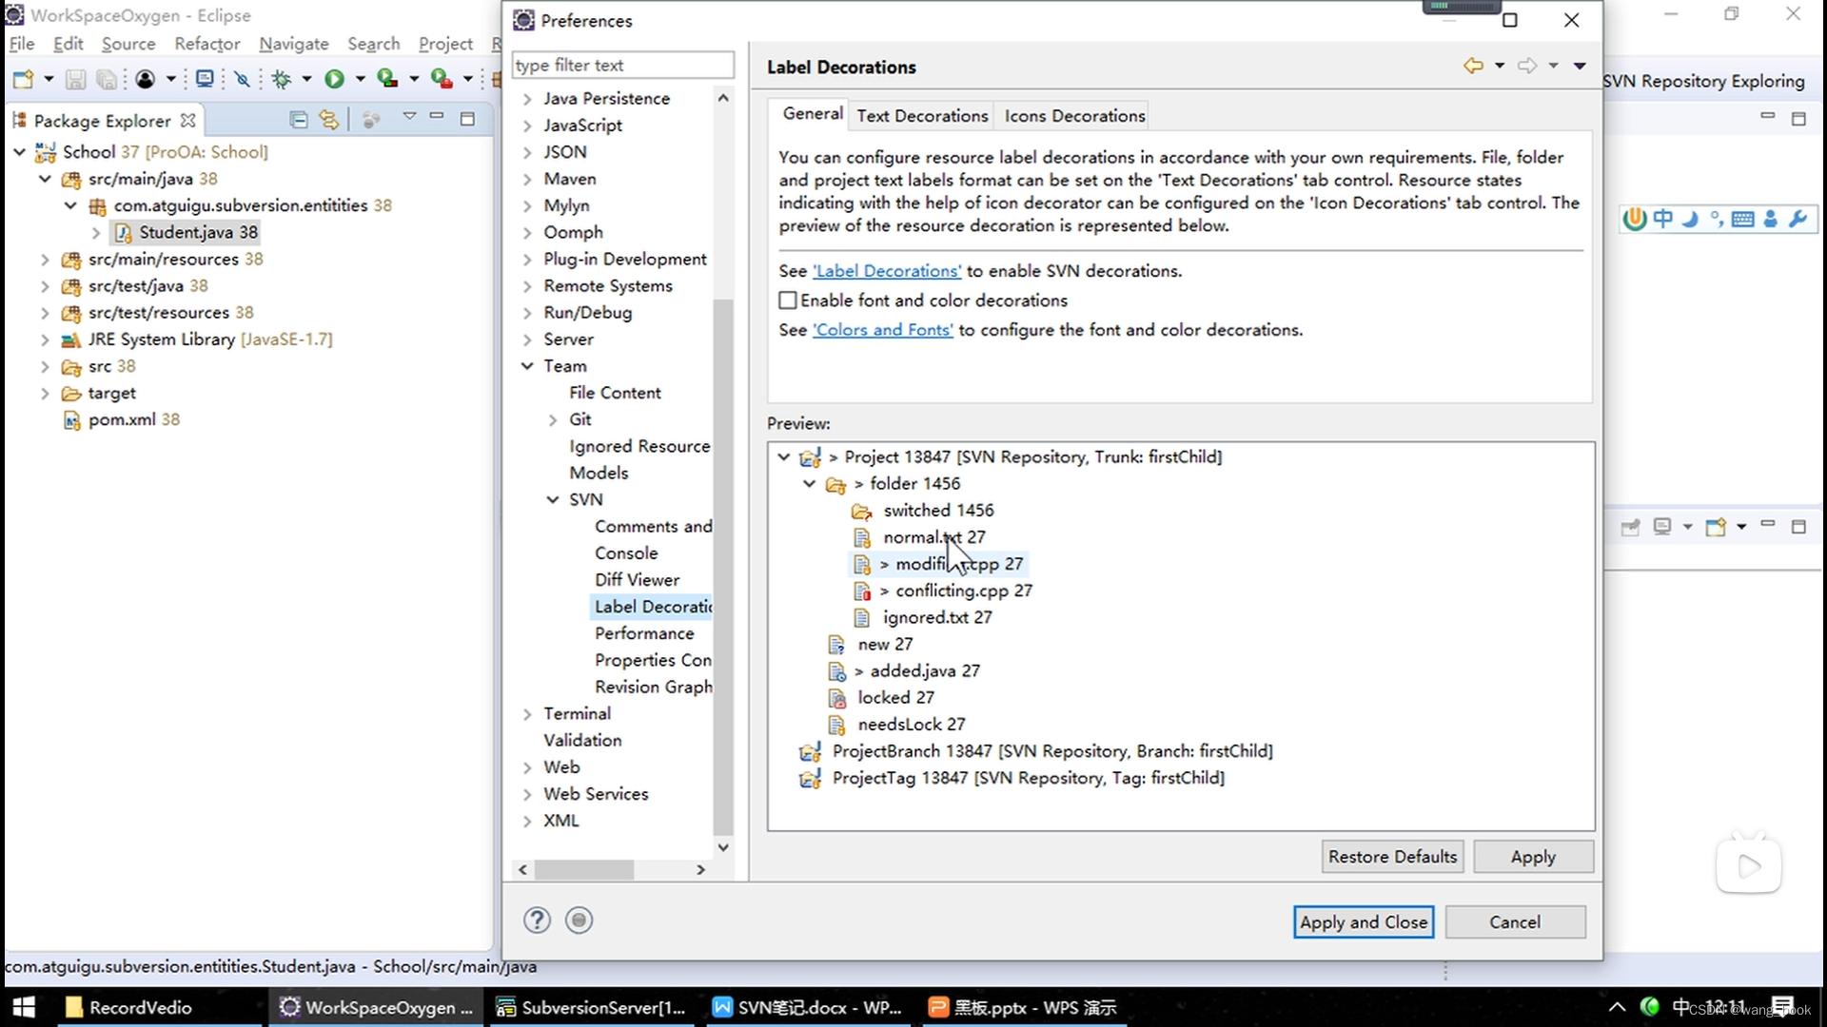Click Collapse All in Package Explorer
This screenshot has width=1827, height=1027.
pos(298,120)
